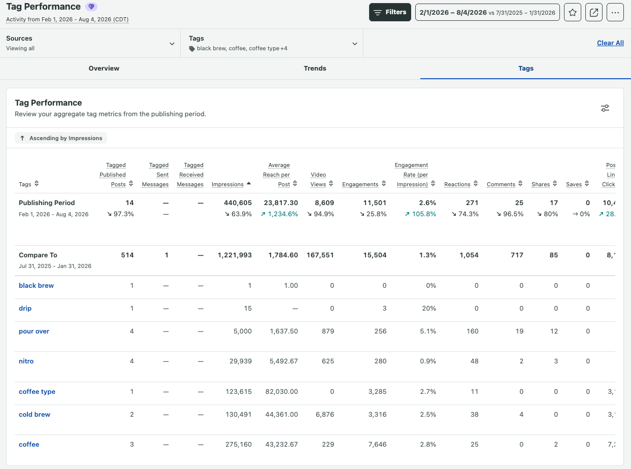
Task: Click the purple premium diamond badge
Action: (91, 7)
